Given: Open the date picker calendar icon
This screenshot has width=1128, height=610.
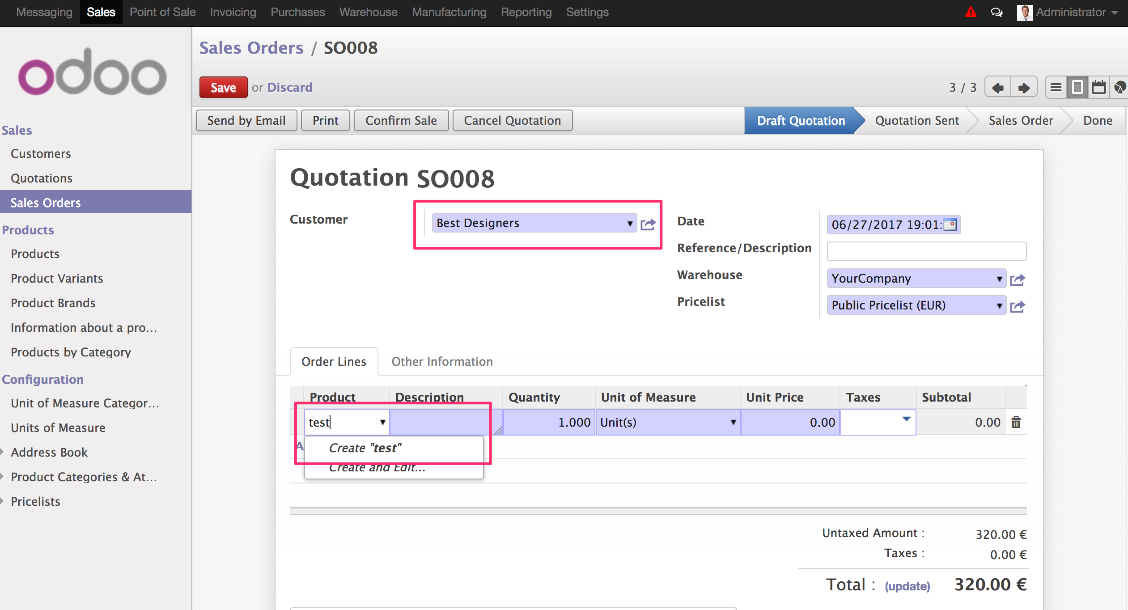Looking at the screenshot, I should pyautogui.click(x=950, y=225).
